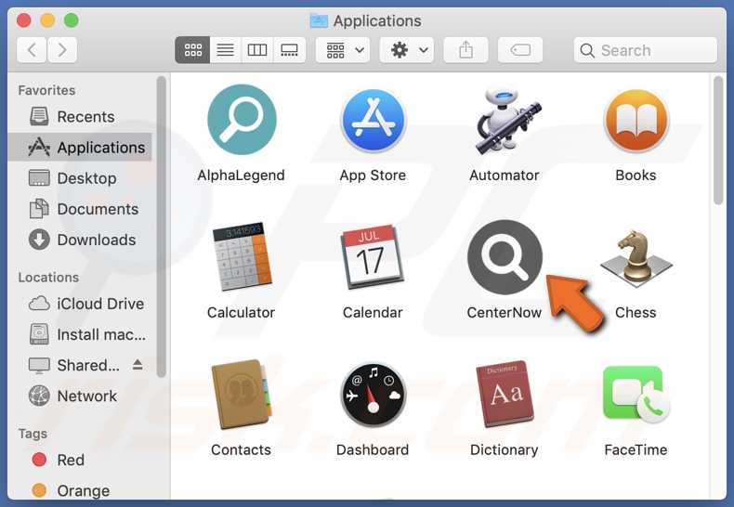Open the Install mac… volume
The height and width of the screenshot is (507, 734).
[80, 334]
